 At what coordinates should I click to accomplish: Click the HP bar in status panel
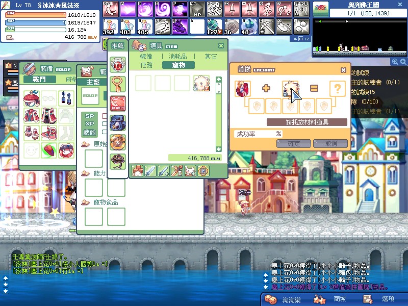click(x=35, y=15)
